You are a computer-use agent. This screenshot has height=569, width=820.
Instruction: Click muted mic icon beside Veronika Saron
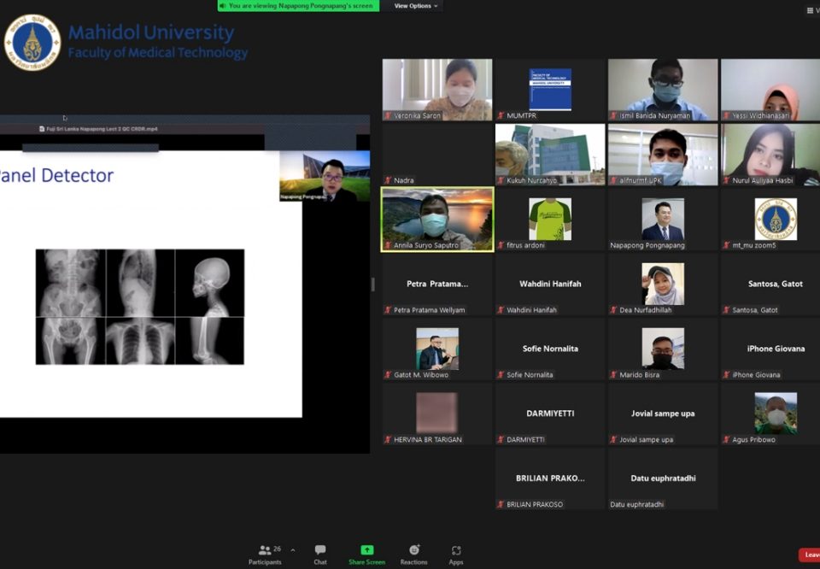(388, 115)
